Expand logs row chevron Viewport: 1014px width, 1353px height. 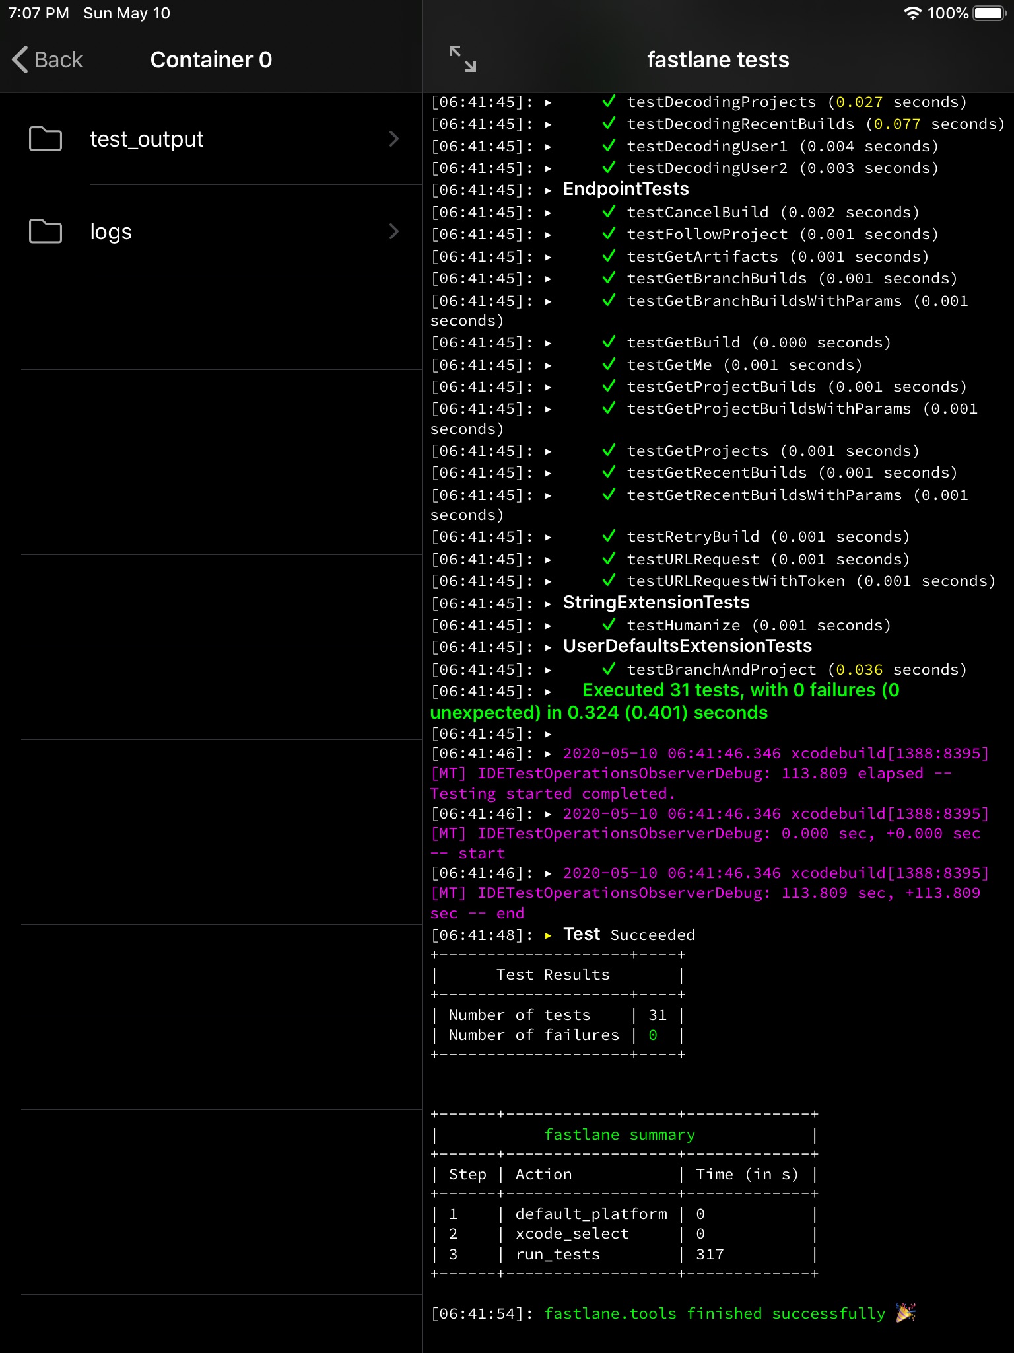point(394,231)
